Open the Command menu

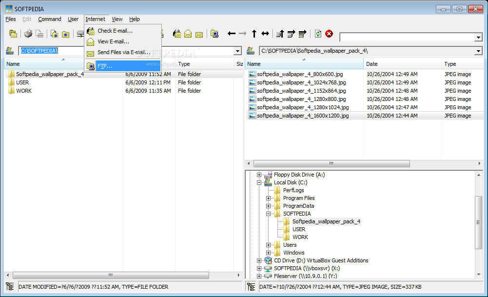(50, 19)
